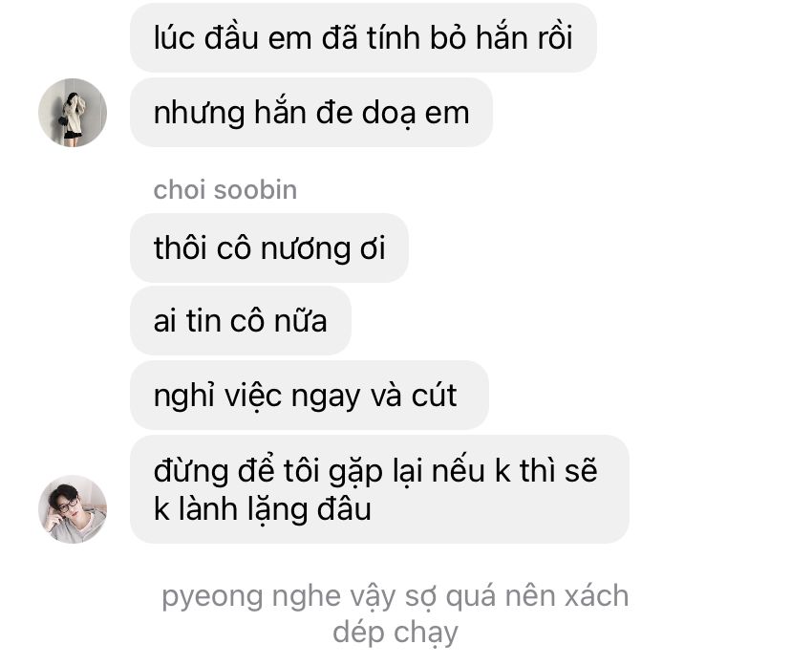791x666 pixels.
Task: Click the word 'nương' in the message
Action: [306, 248]
